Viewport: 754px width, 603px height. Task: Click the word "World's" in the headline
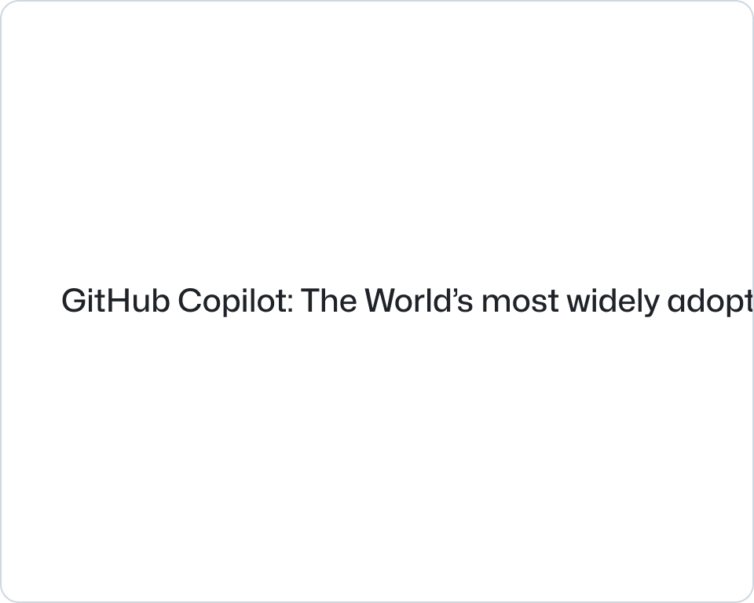(419, 301)
